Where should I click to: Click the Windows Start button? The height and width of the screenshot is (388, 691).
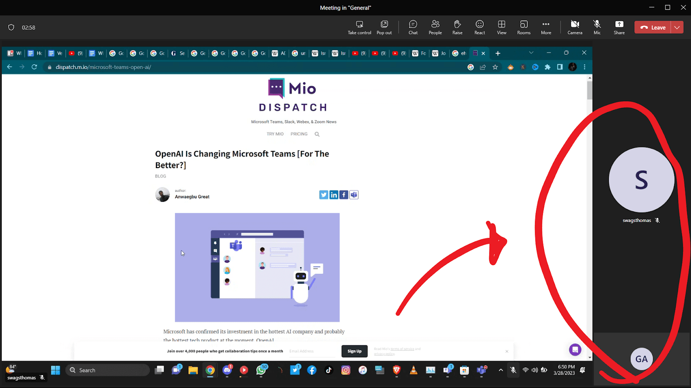(x=56, y=370)
